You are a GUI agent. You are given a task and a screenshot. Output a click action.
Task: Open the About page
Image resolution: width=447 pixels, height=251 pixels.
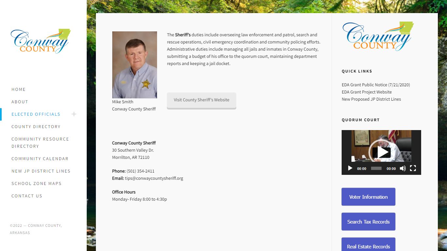coord(20,102)
